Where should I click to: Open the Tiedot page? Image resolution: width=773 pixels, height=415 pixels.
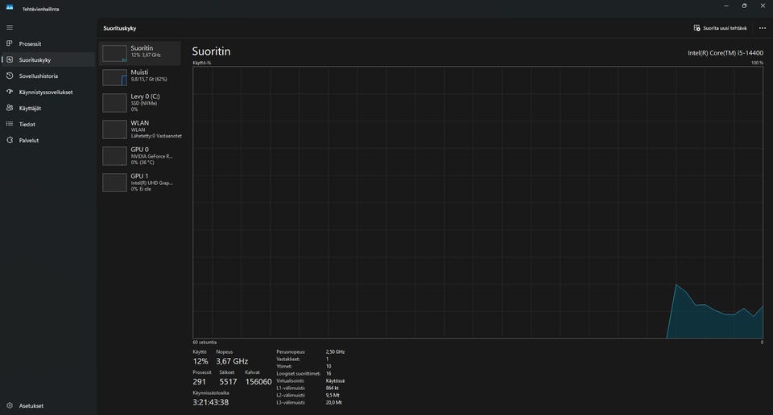coord(48,124)
